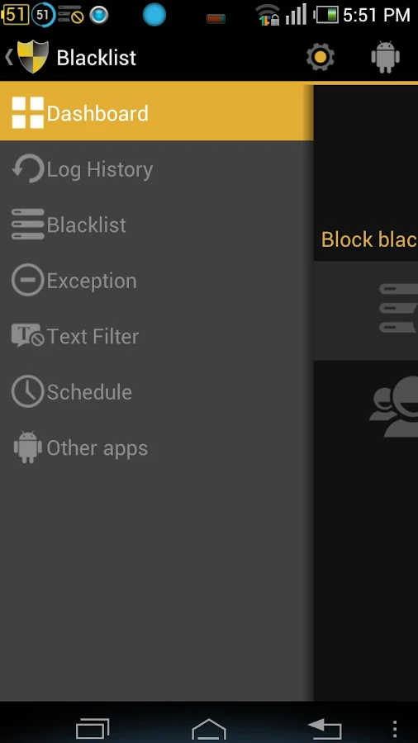
Task: Open the Dashboard grid icon
Action: coord(27,113)
